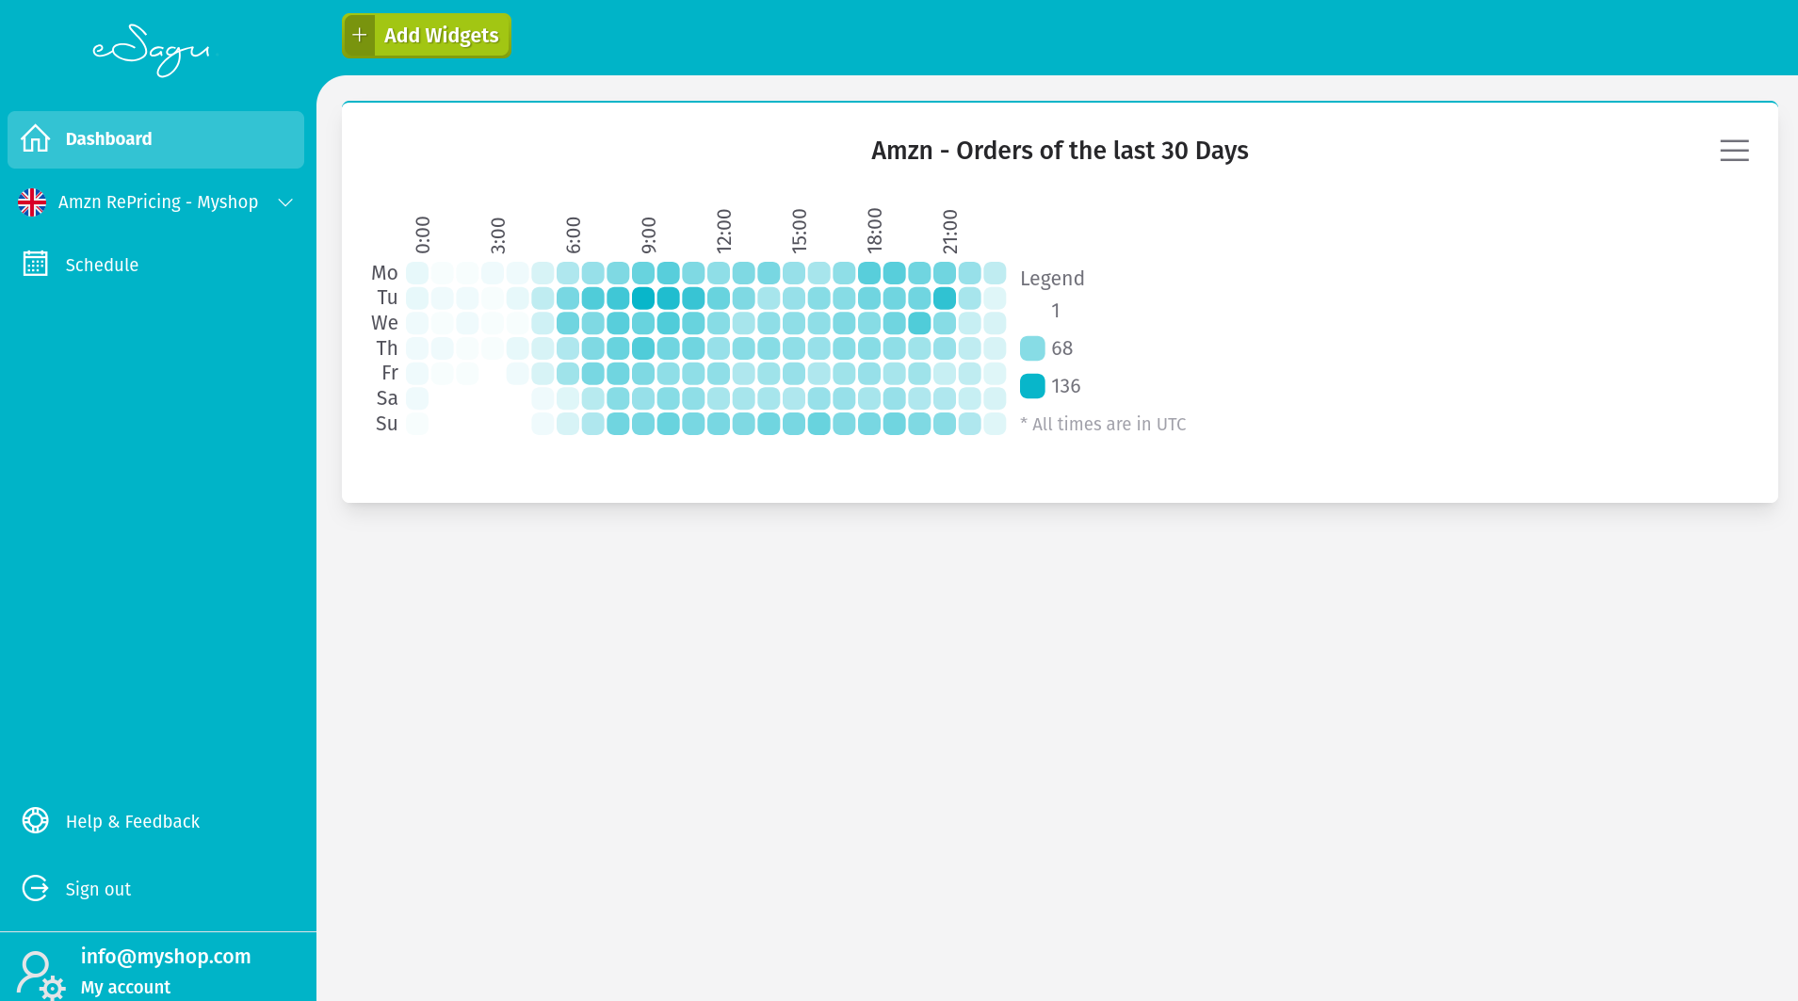Go to the Schedule page
Image resolution: width=1798 pixels, height=1001 pixels.
(x=155, y=265)
